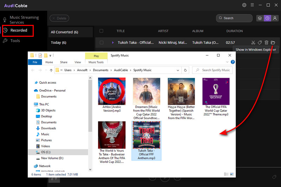Toggle select-all checkbox in TITLE header
Screen dimensions: 281x187
click(x=101, y=31)
